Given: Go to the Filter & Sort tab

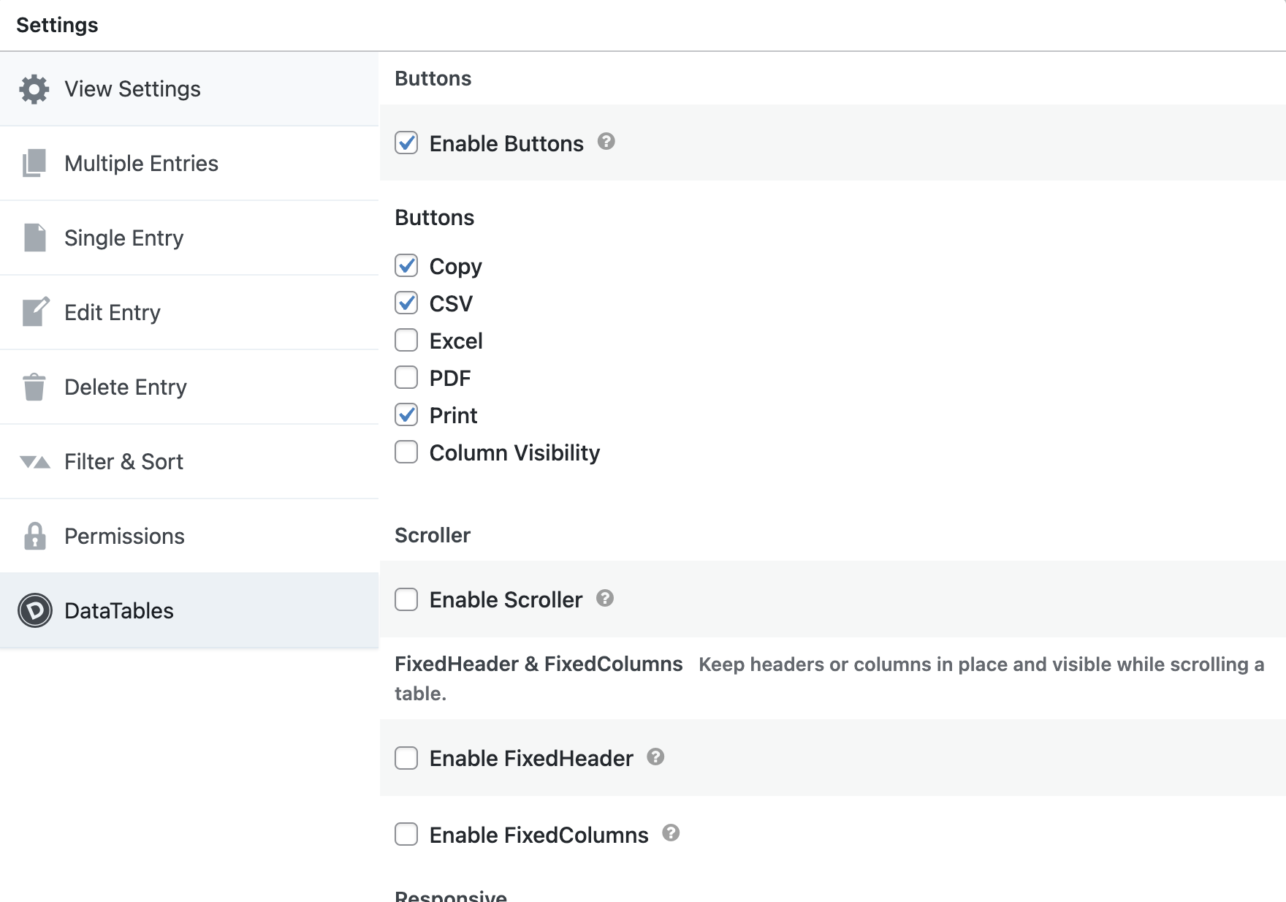Looking at the screenshot, I should click(123, 462).
